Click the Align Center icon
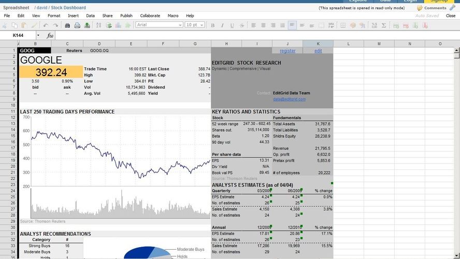Viewport: 460px width, 259px height. [263, 25]
